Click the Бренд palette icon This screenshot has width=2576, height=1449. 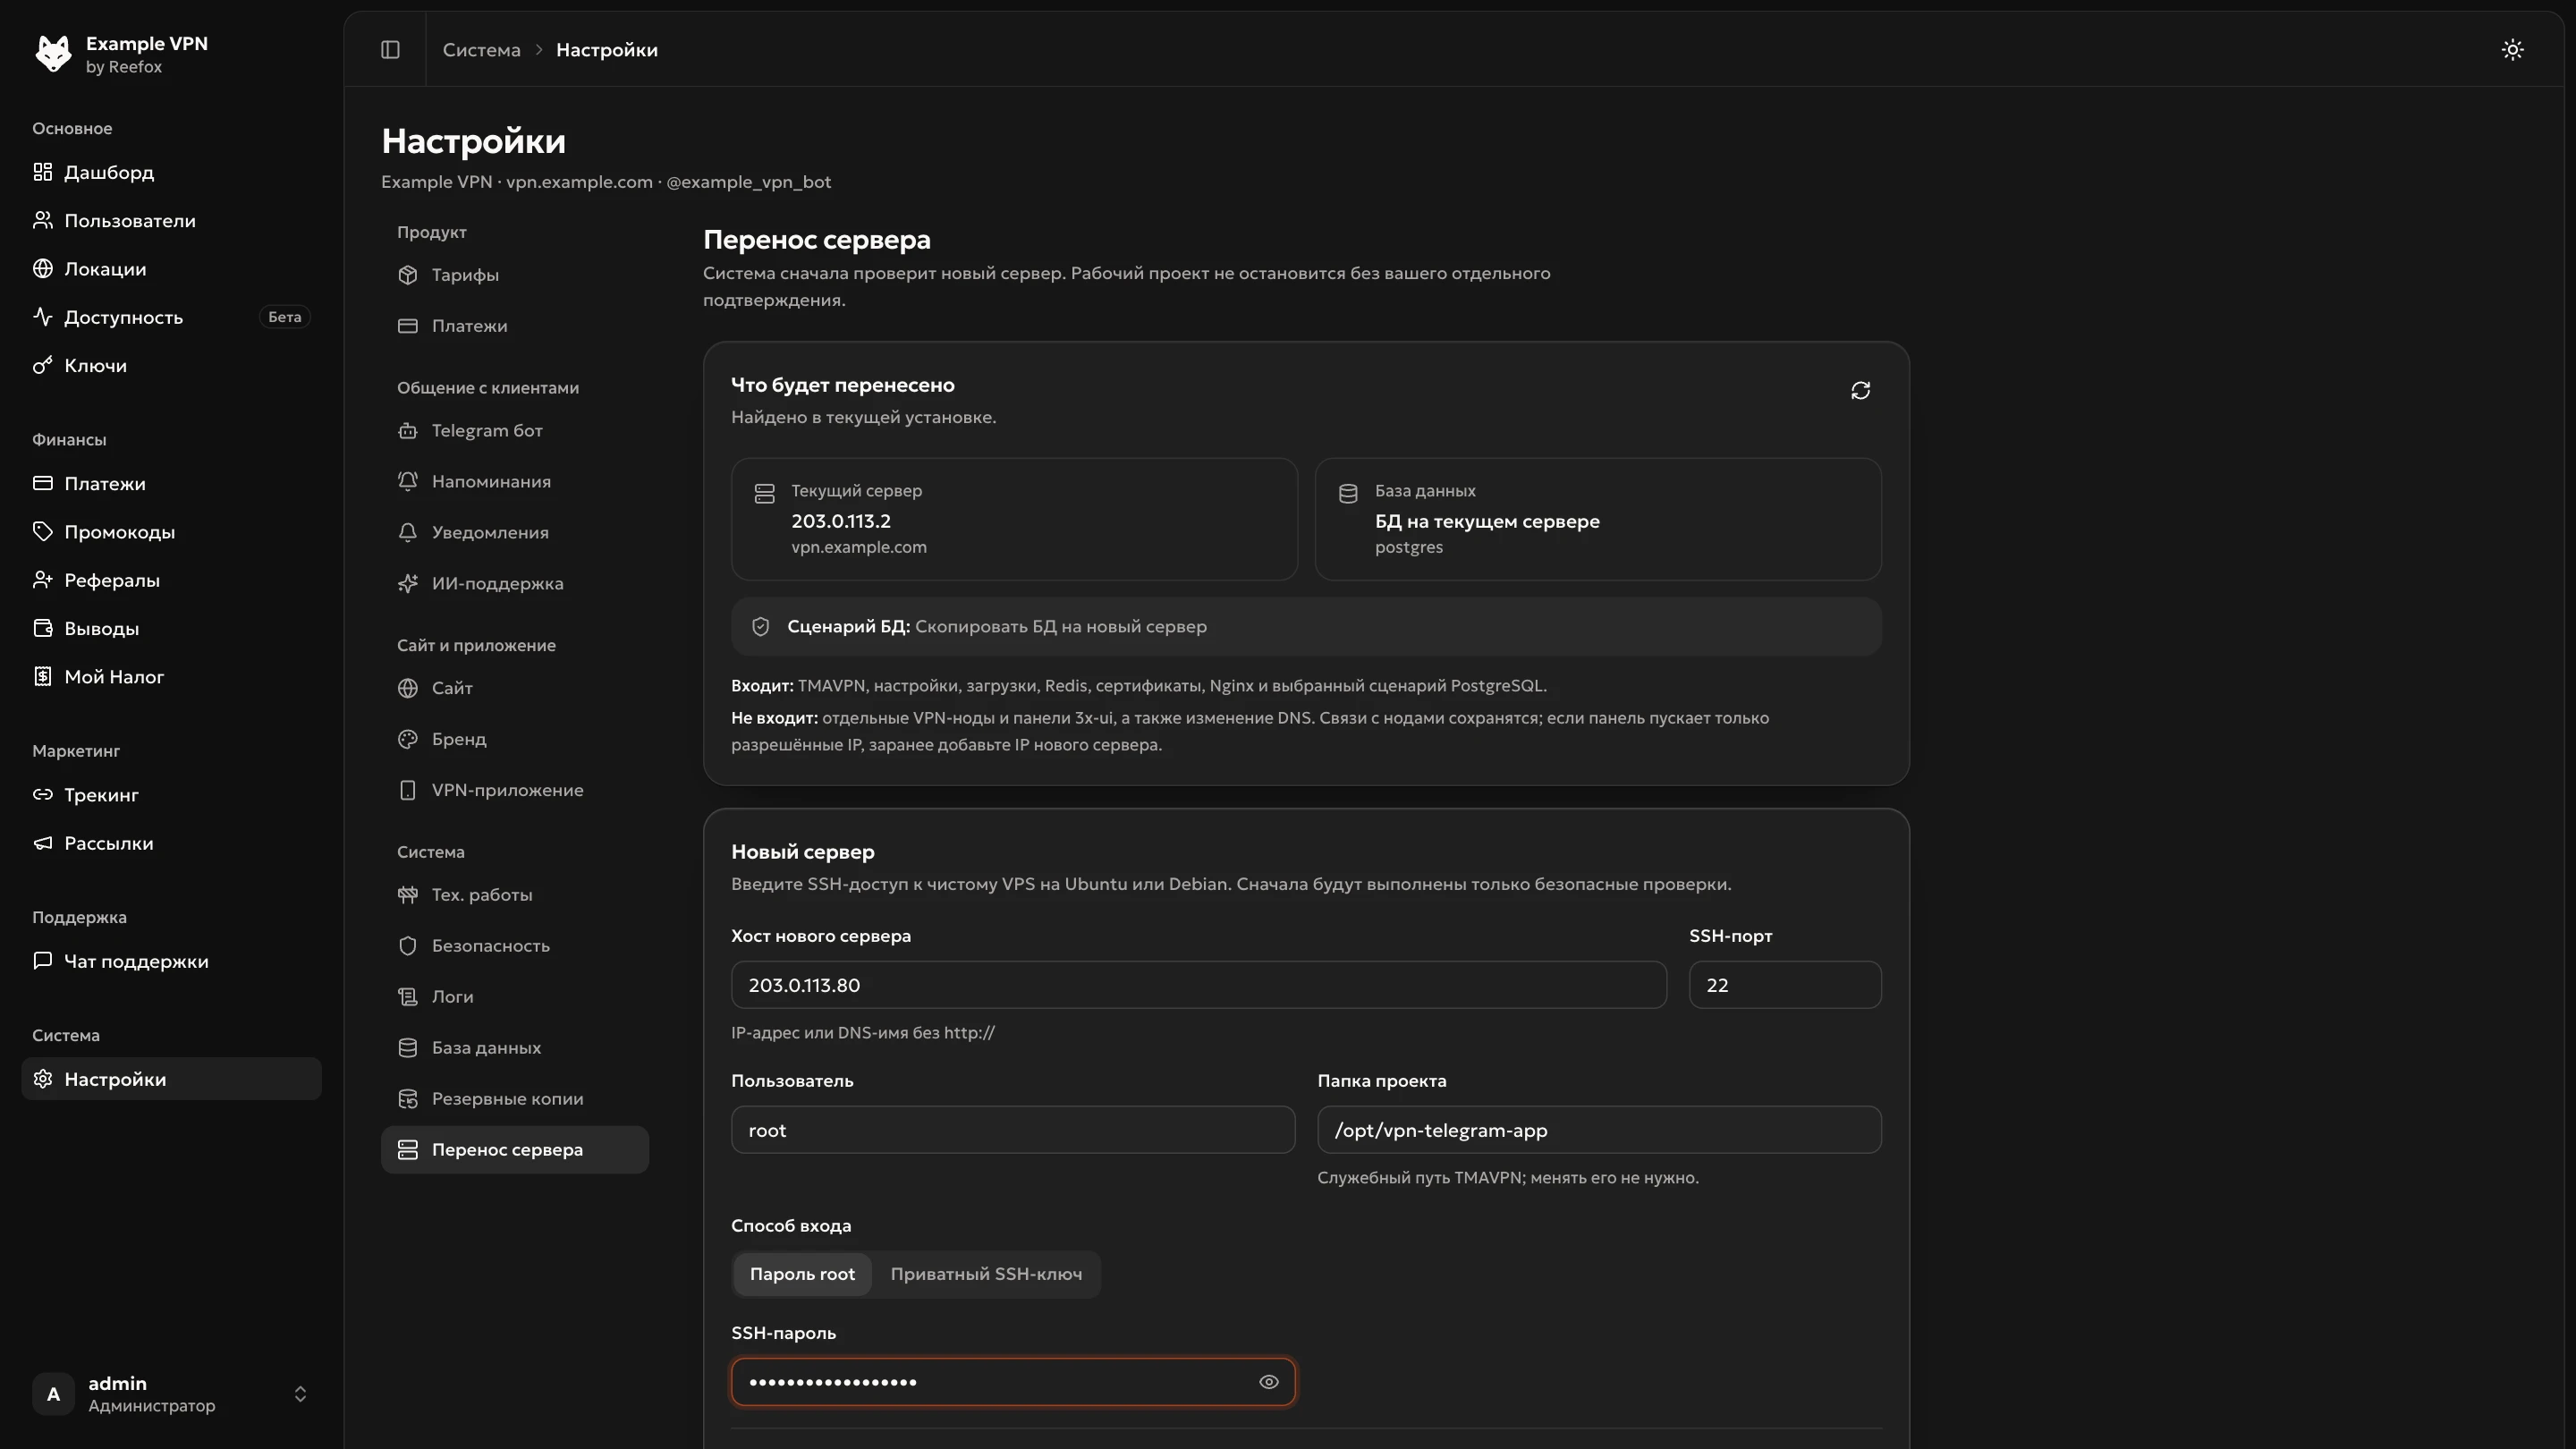(407, 739)
